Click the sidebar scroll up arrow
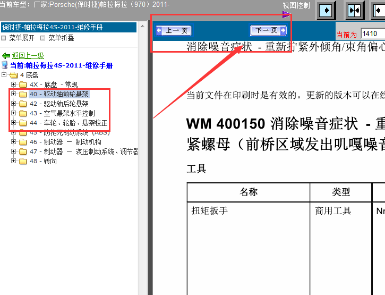385x295 pixels. point(142,26)
